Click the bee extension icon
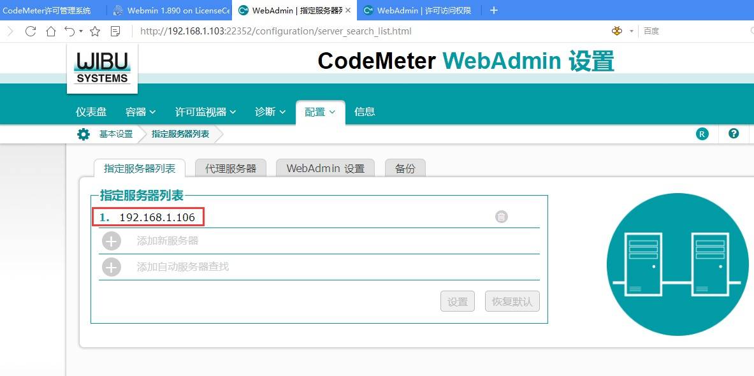Image resolution: width=754 pixels, height=376 pixels. click(616, 31)
